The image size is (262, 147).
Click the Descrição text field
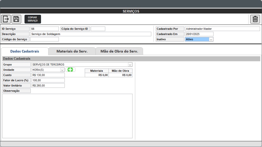pyautogui.click(x=91, y=34)
